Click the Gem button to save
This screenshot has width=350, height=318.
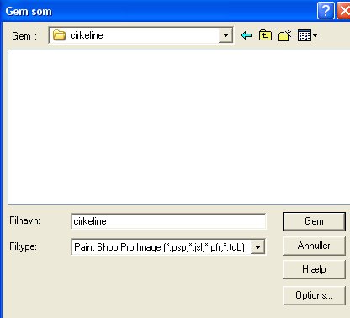(x=314, y=221)
